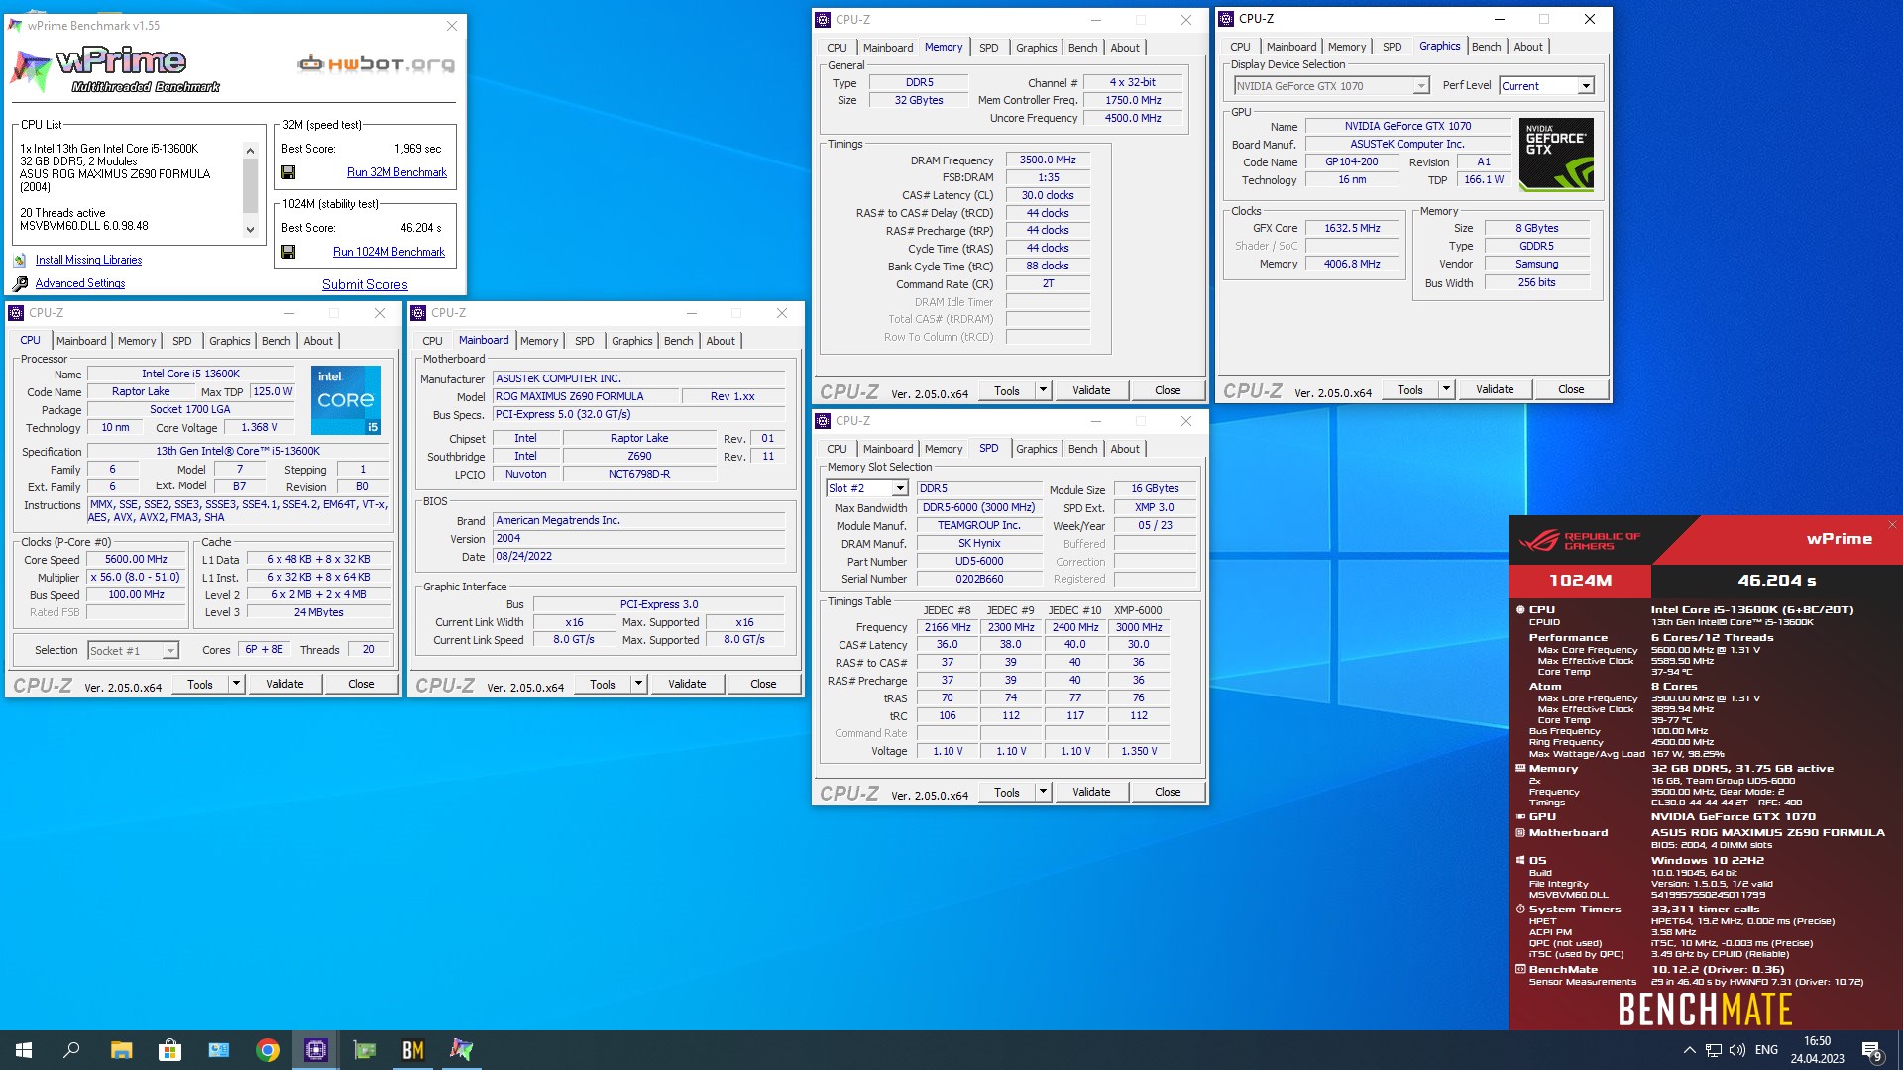The image size is (1903, 1070).
Task: Click the wPrime Multithreaded Benchmark logo
Action: pyautogui.click(x=114, y=69)
